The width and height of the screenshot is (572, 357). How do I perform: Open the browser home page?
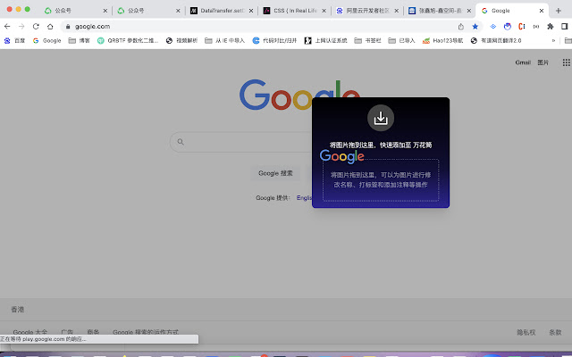tap(50, 27)
